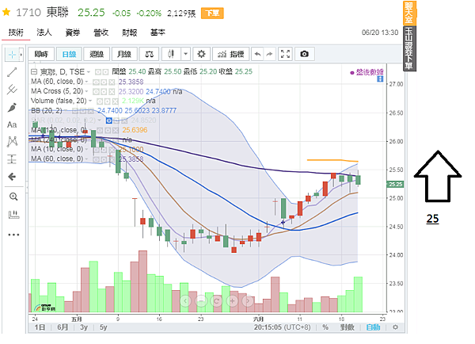475x344 pixels.
Task: Toggle visibility of Volume (false, 20)
Action: (100, 101)
